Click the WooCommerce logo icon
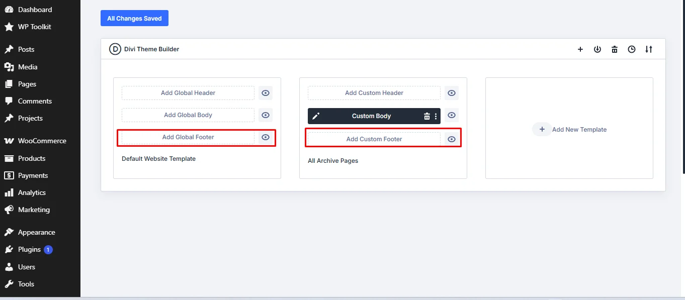This screenshot has height=300, width=685. [x=9, y=141]
